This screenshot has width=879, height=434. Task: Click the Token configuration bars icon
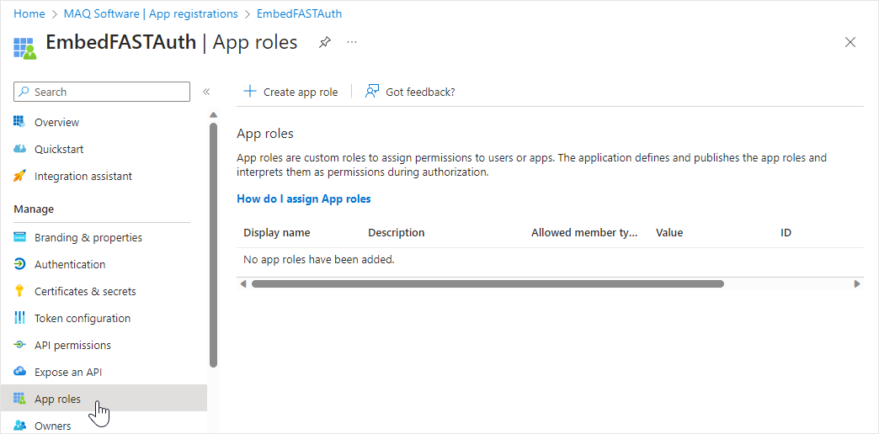click(x=19, y=318)
